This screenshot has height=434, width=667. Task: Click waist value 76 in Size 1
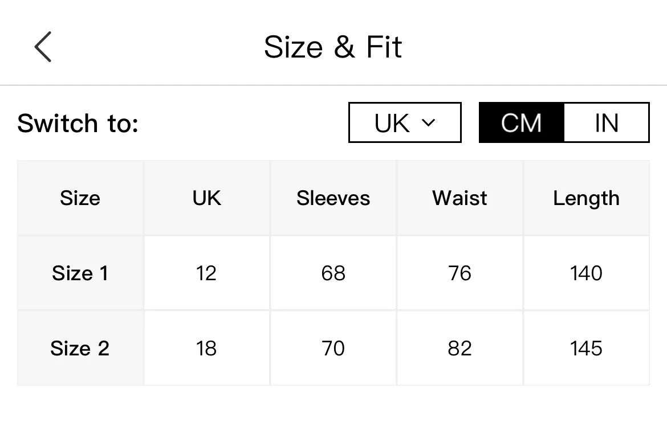click(x=459, y=273)
